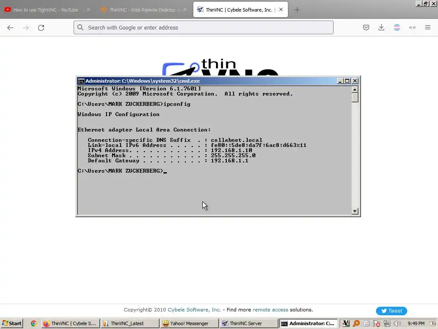Viewport: 438px width, 329px height.
Task: Click the ipconfig command text in cmd
Action: [177, 104]
